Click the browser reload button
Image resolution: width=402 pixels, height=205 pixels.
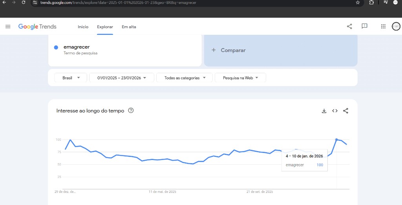tap(24, 2)
